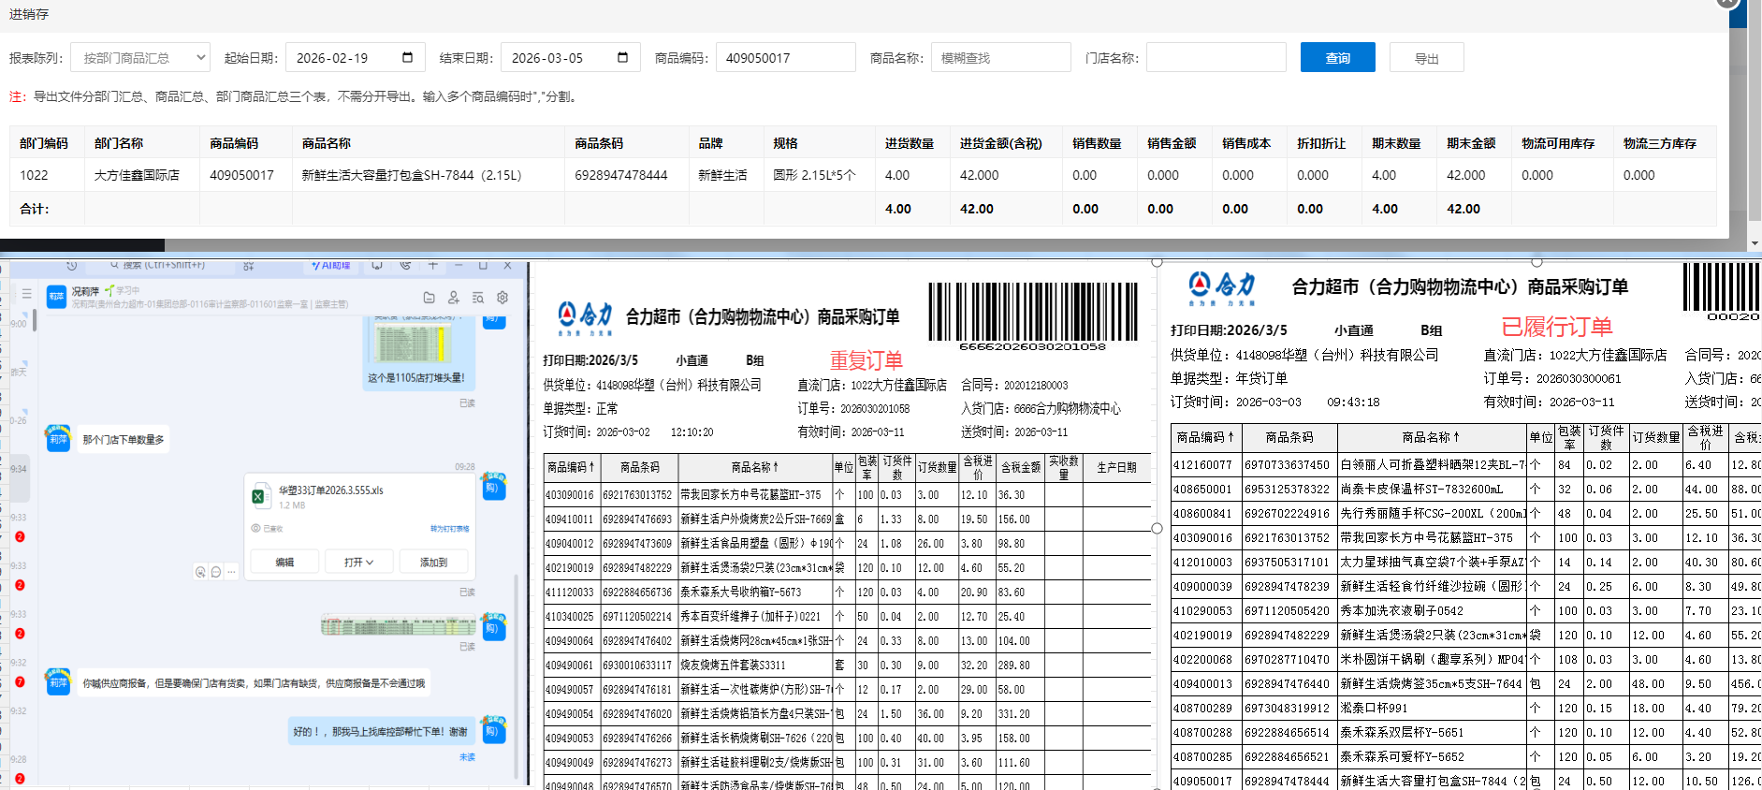Click the 编辑 button on the xls file
Screen dimensions: 1762x790
tap(284, 563)
